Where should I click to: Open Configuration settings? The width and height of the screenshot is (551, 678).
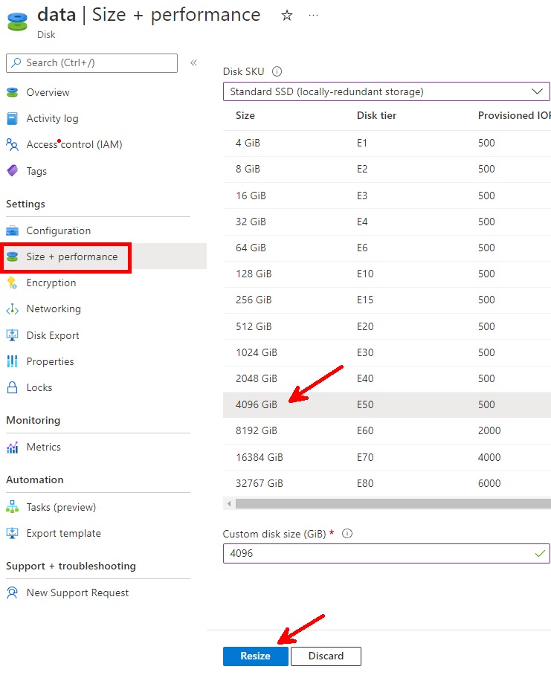[x=59, y=231]
